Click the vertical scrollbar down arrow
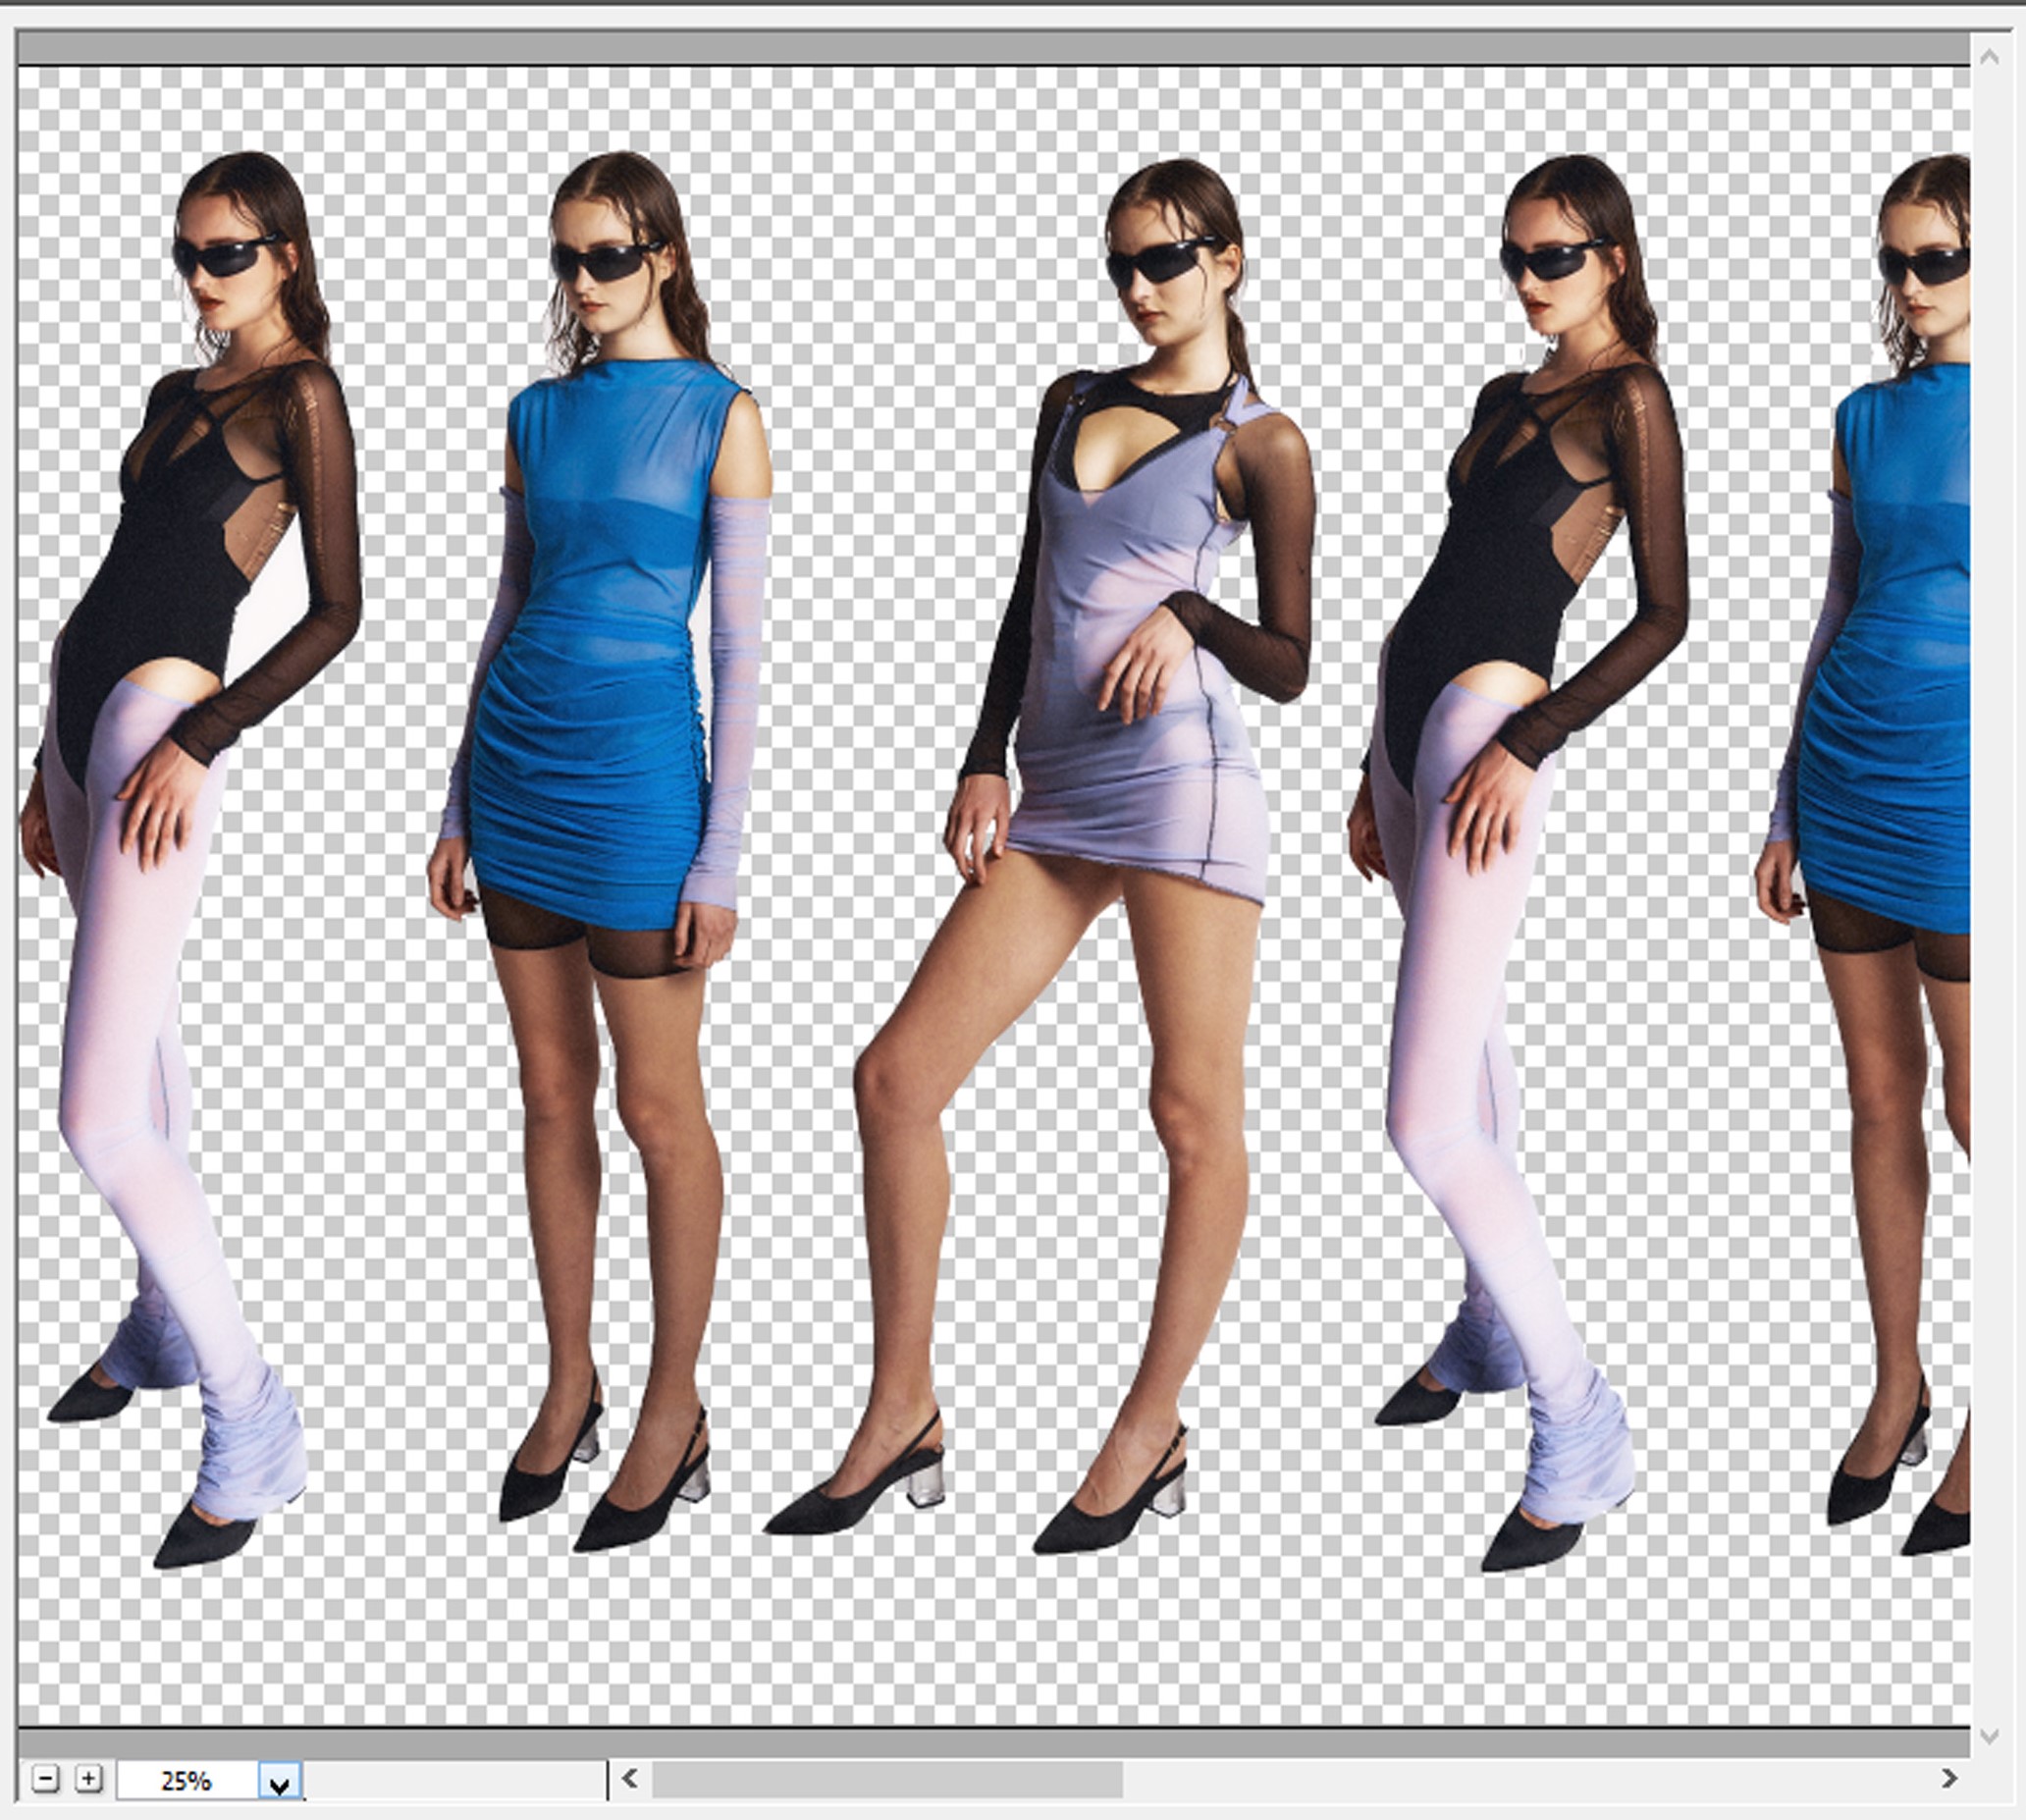This screenshot has width=2026, height=1820. [x=1989, y=1737]
